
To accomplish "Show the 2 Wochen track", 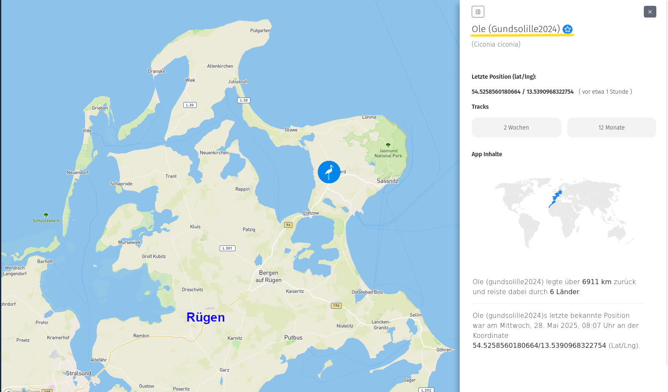I will (x=516, y=127).
